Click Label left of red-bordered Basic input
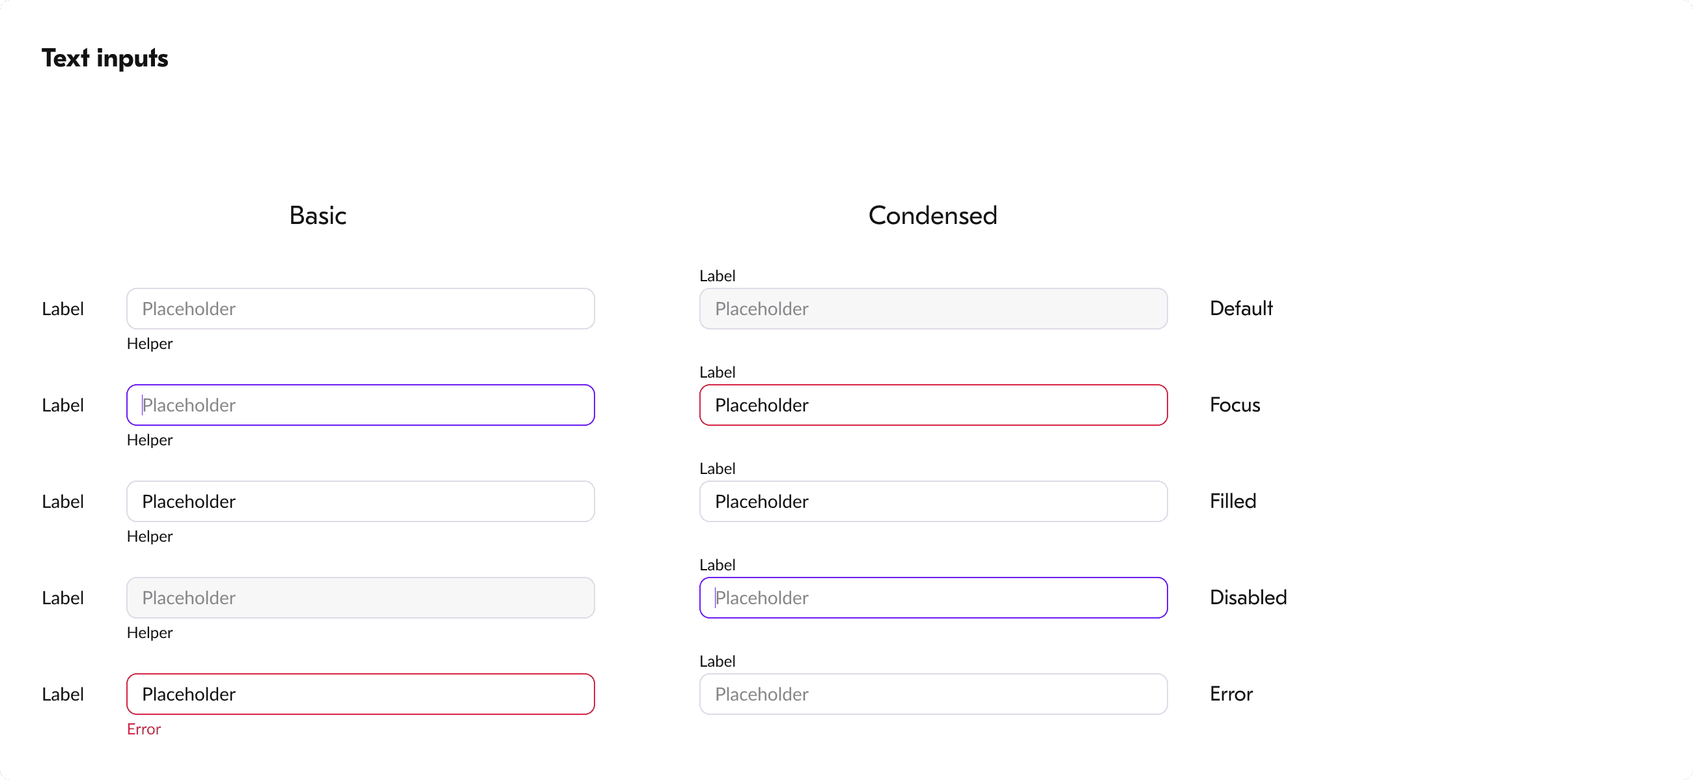This screenshot has height=780, width=1693. (63, 694)
